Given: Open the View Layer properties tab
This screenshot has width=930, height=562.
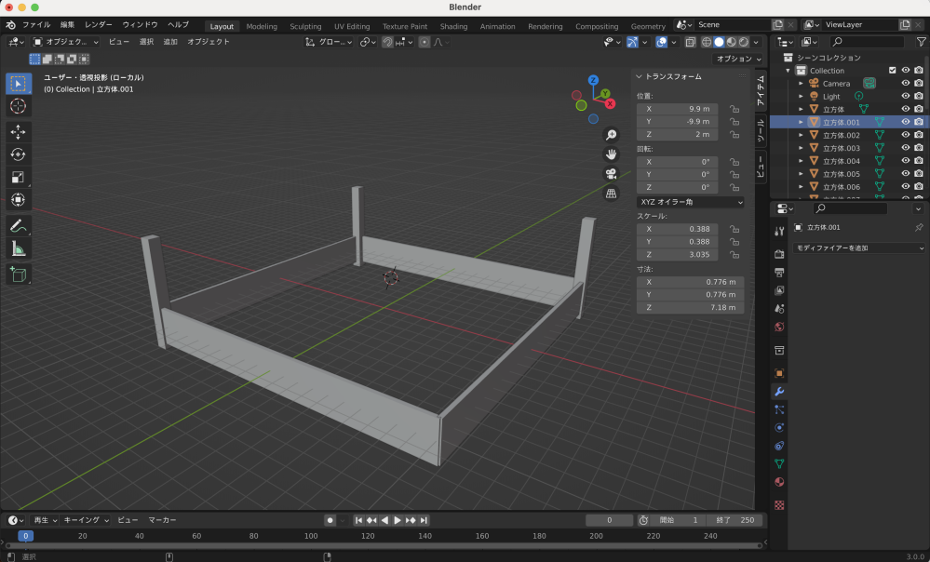Looking at the screenshot, I should [x=779, y=290].
